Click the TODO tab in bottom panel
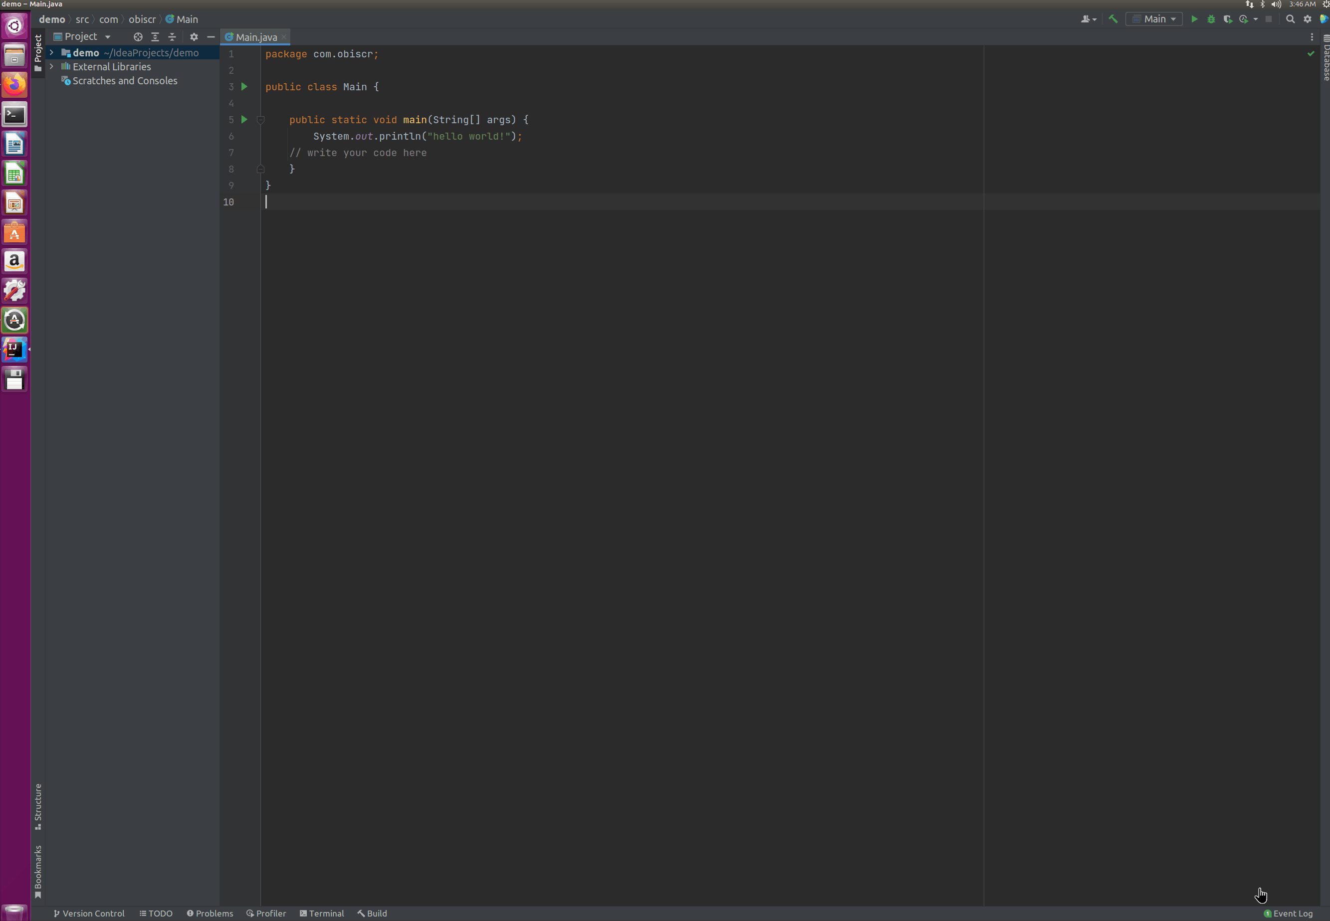1330x921 pixels. point(156,913)
